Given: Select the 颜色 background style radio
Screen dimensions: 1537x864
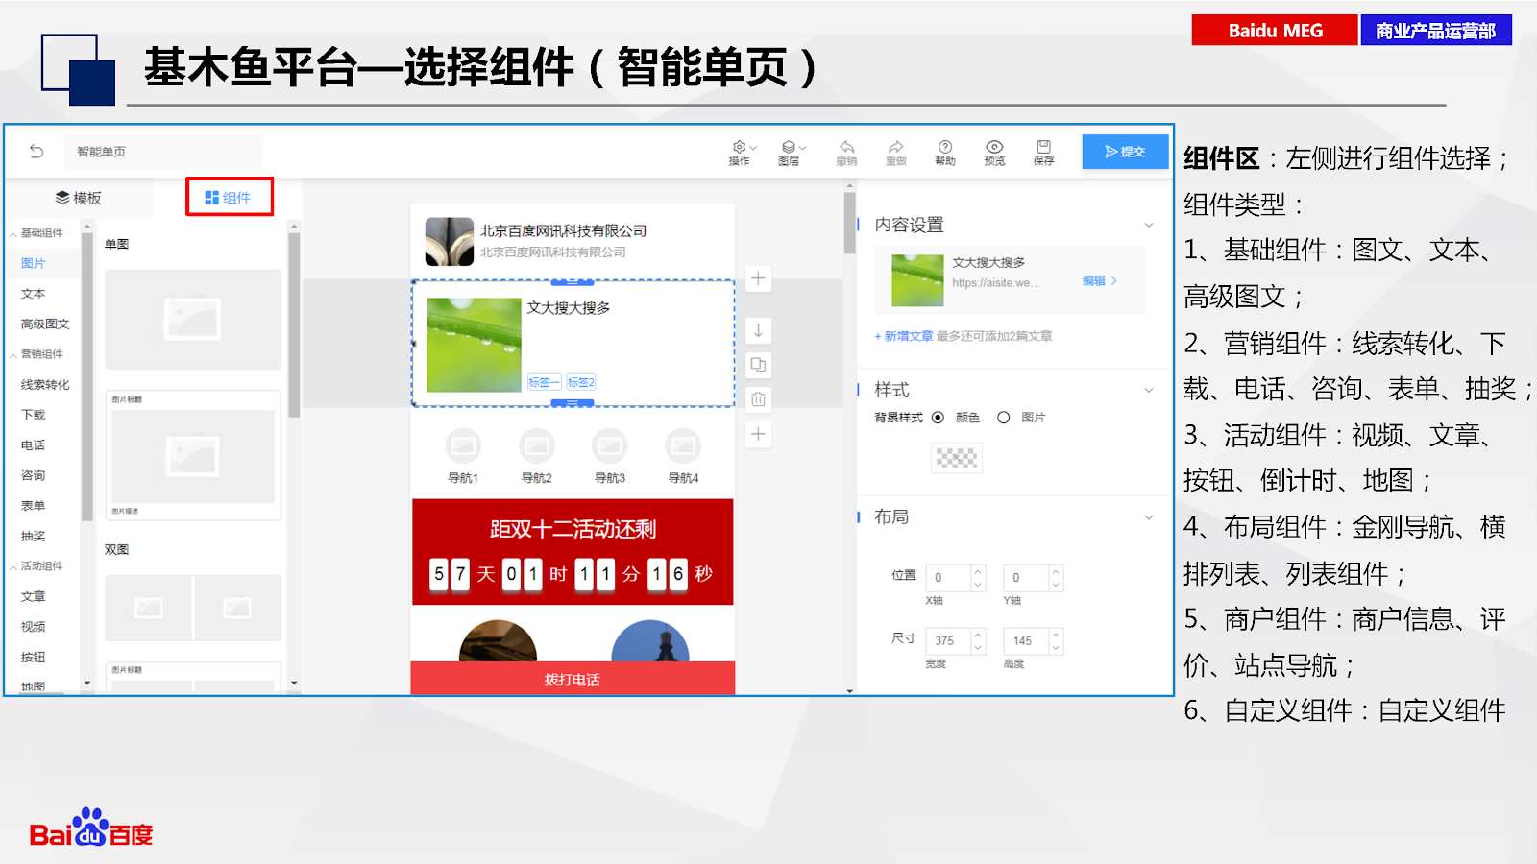Looking at the screenshot, I should coord(938,418).
